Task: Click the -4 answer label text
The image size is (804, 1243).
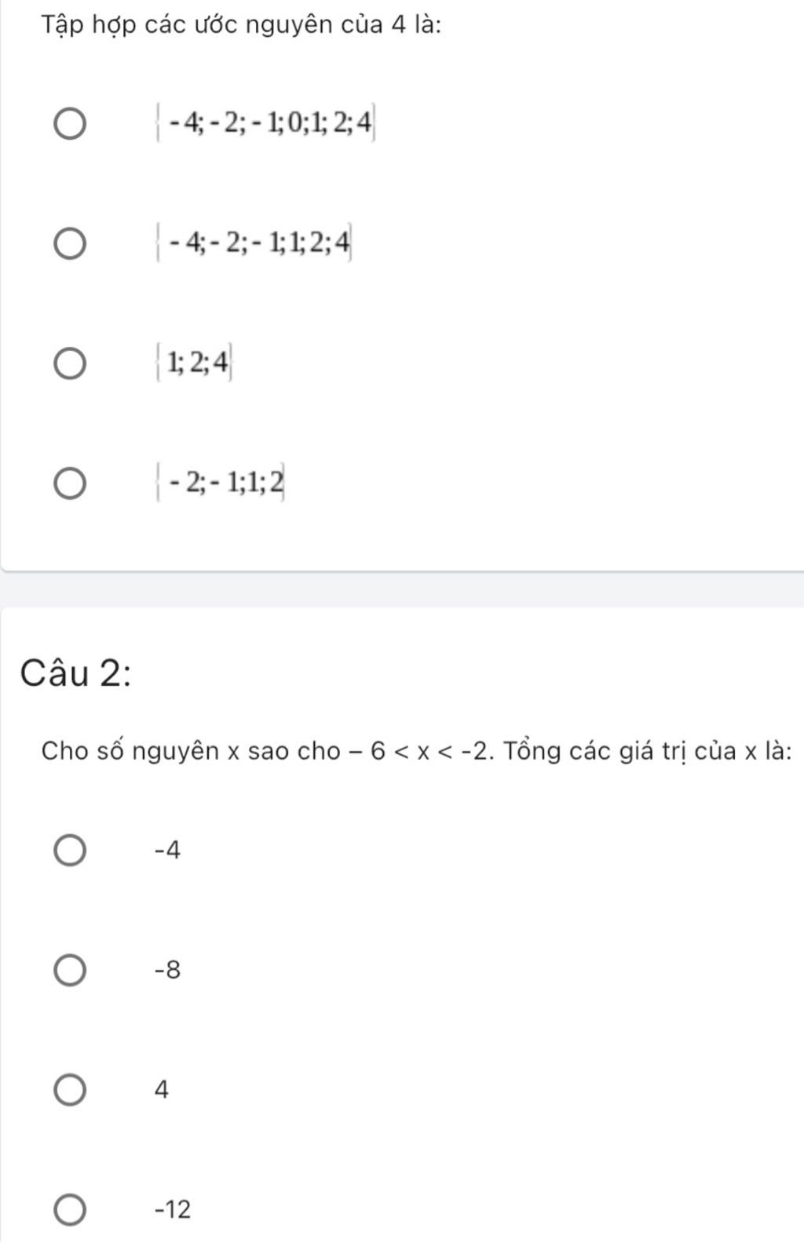Action: 168,850
